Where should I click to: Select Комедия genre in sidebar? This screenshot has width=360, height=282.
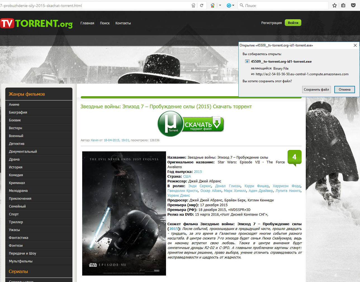click(x=39, y=175)
